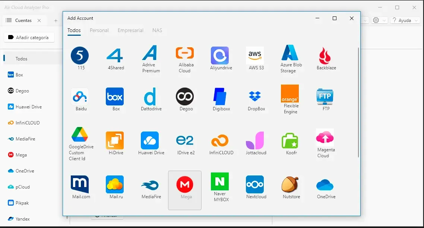424x228 pixels.
Task: Close the Cuentas tab
Action: tap(39, 20)
